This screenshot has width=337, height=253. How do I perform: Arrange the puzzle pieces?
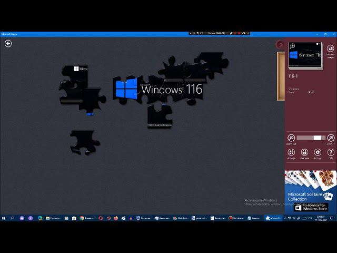[x=291, y=152]
